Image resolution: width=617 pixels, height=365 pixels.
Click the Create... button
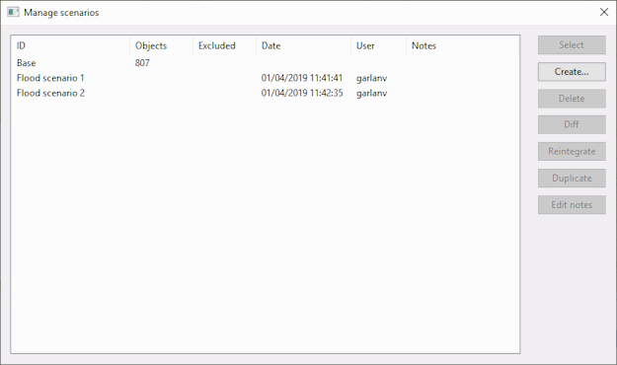pyautogui.click(x=572, y=72)
